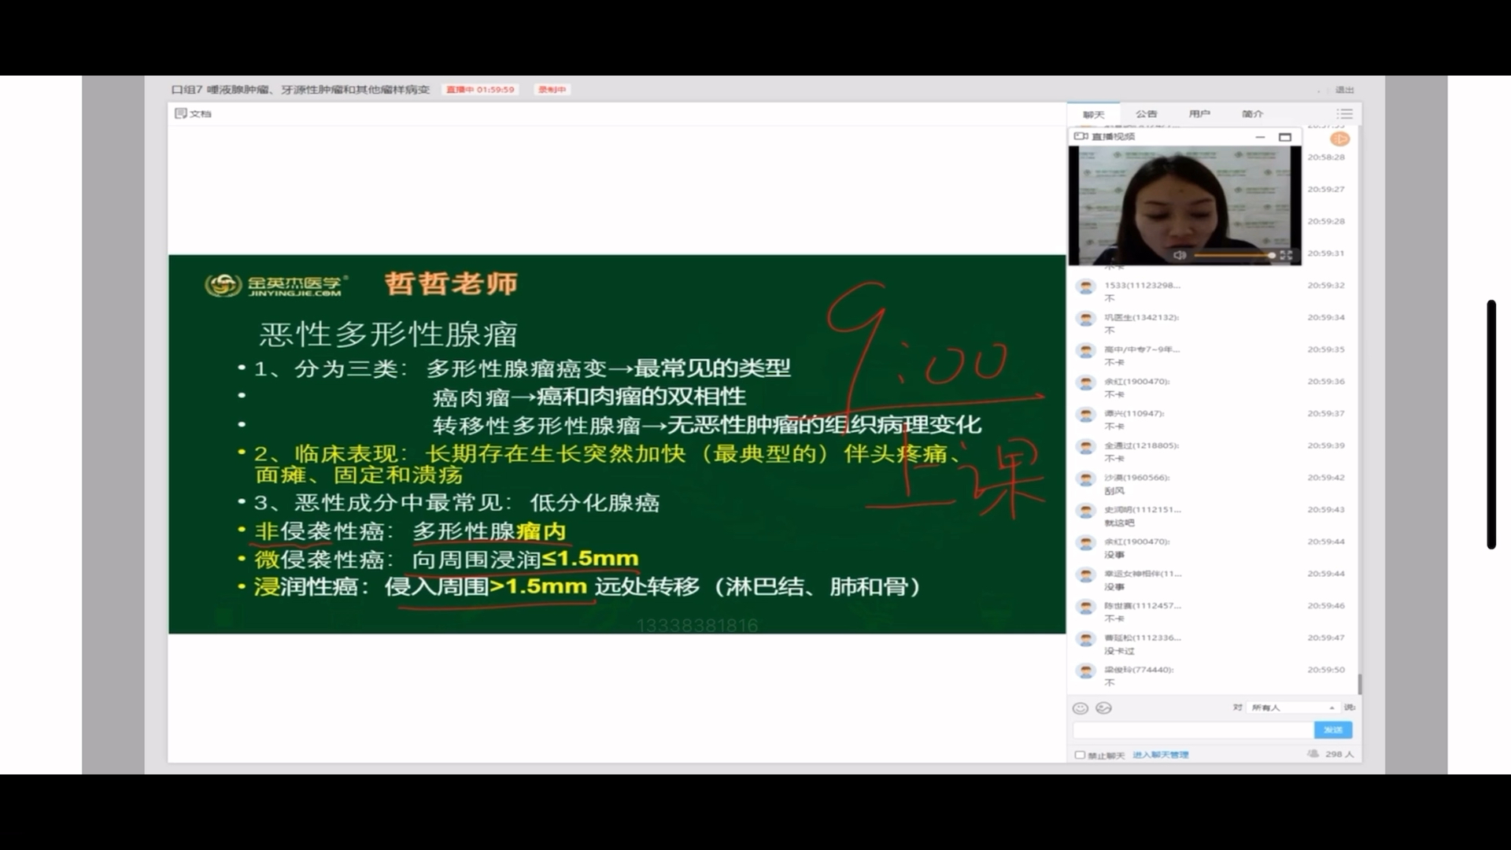Viewport: 1511px width, 850px height.
Task: Click the second emoticon icon near input
Action: pyautogui.click(x=1104, y=708)
